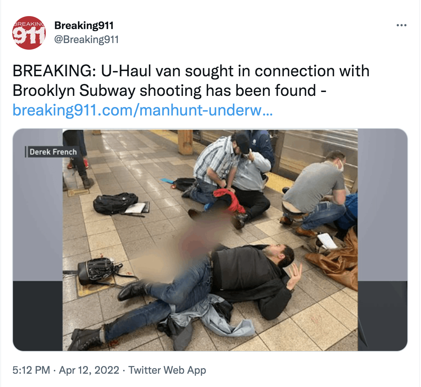Click the @Breaking911 handle
Screen dimensions: 421x387
[86, 39]
